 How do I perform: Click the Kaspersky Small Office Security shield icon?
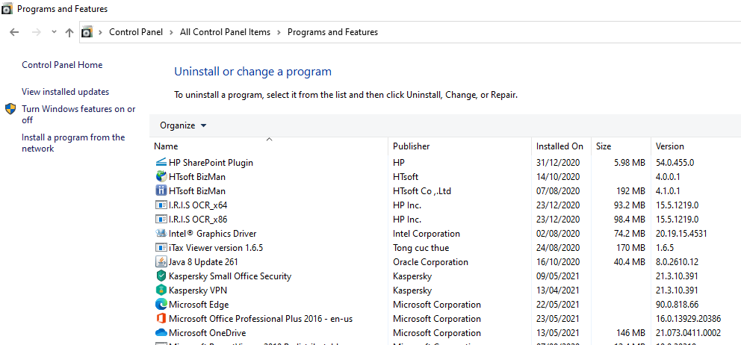pyautogui.click(x=161, y=276)
